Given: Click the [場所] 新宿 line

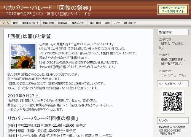Looking at the screenshot, I should pyautogui.click(x=41, y=131).
